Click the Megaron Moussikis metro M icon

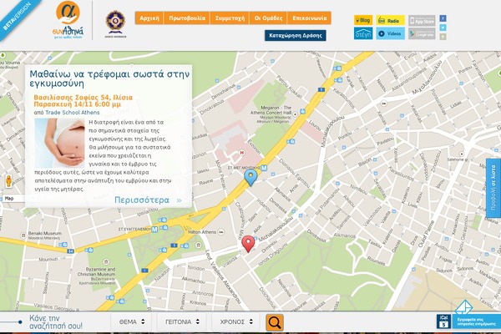(264, 168)
